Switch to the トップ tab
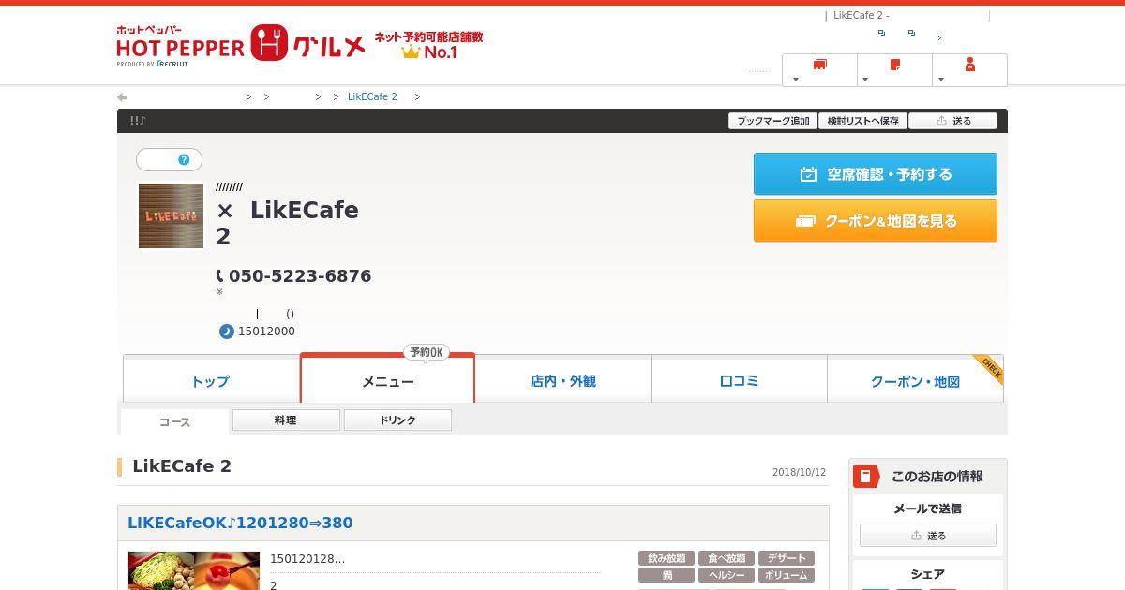 click(211, 380)
